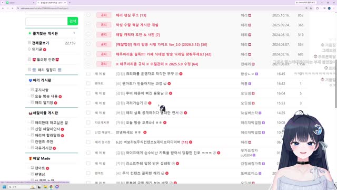
Task: Focus the cafe search input field
Action: (x=46, y=21)
